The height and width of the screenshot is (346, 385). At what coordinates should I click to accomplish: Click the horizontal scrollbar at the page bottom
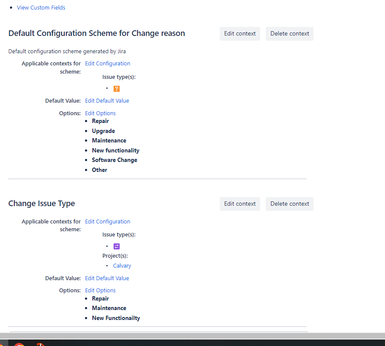click(192, 336)
